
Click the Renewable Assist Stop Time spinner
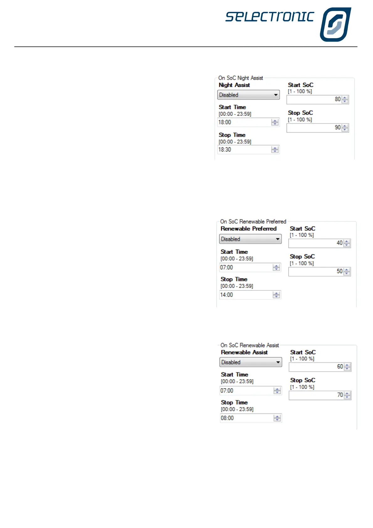coord(277,418)
